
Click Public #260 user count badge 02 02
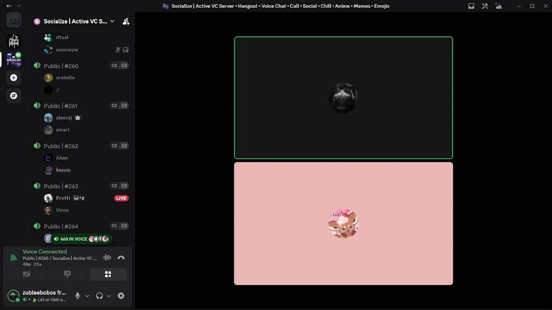click(119, 65)
